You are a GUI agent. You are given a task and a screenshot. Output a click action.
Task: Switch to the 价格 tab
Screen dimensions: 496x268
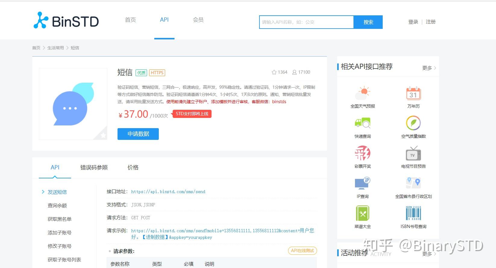[x=133, y=168]
